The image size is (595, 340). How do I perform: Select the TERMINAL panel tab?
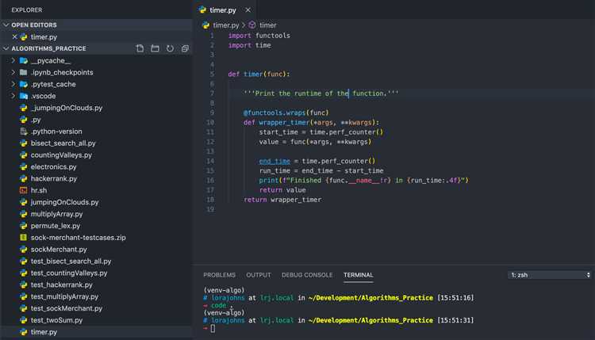[359, 275]
